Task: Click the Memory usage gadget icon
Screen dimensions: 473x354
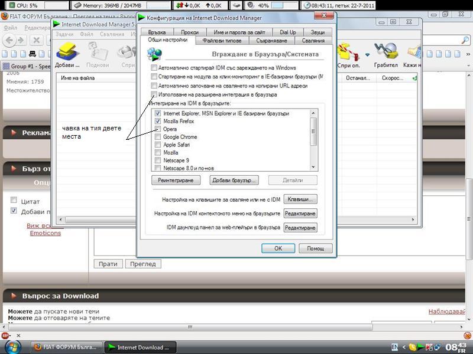Action: 77,5
